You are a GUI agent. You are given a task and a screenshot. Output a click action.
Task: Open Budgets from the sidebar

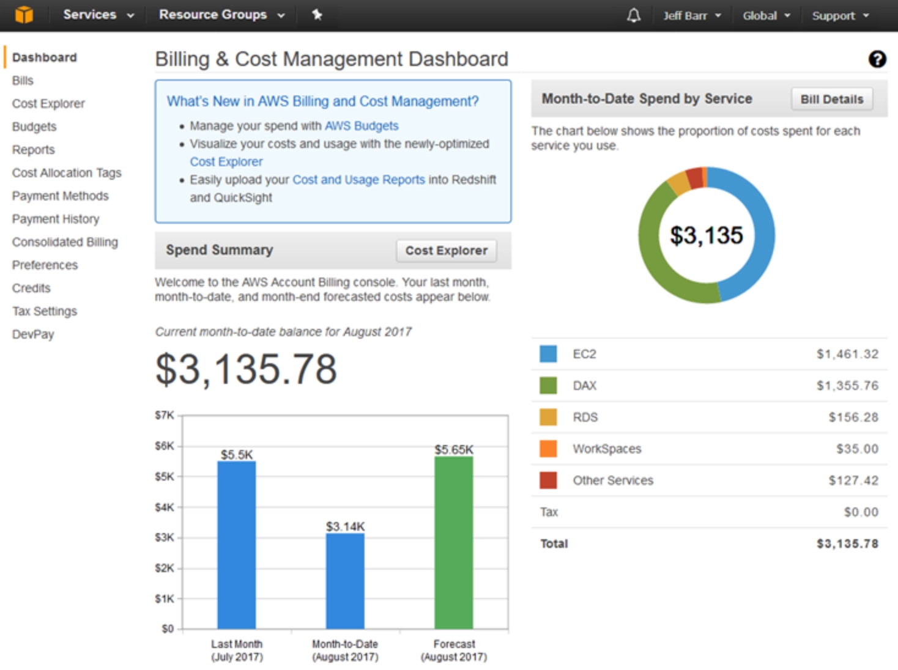(x=34, y=127)
